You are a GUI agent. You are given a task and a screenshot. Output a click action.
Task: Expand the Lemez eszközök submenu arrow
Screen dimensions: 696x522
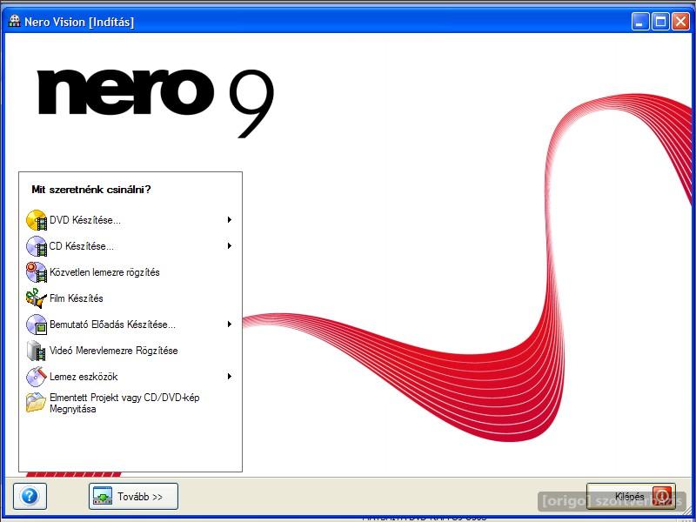pyautogui.click(x=230, y=377)
